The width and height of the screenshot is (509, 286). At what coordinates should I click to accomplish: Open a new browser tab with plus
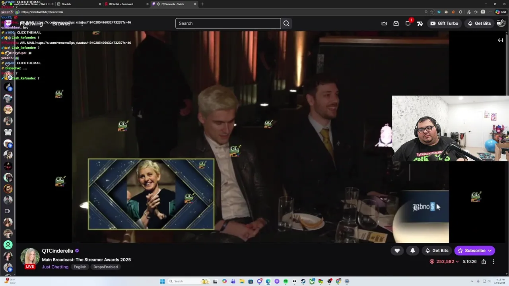click(202, 4)
